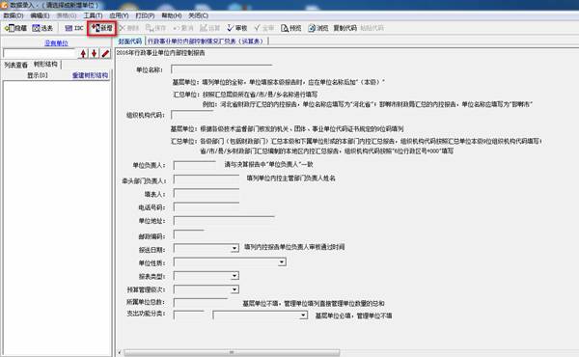Expand the 单位性质 dropdown
Image resolution: width=579 pixels, height=357 pixels.
(x=282, y=262)
